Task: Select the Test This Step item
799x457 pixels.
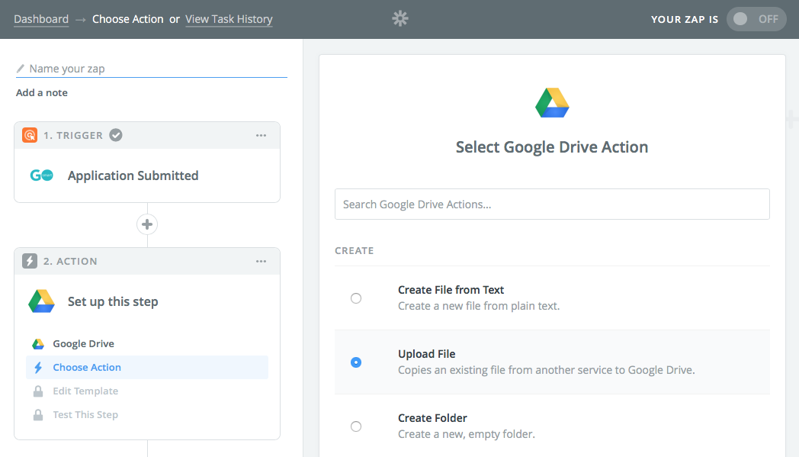Action: (x=146, y=415)
